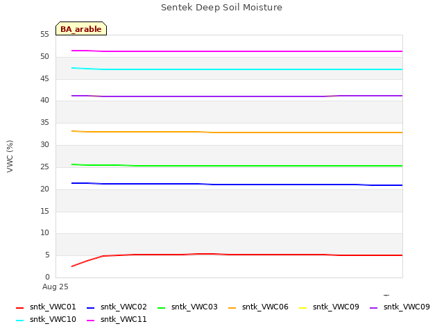The height and width of the screenshot is (333, 444).
Task: Toggle the sntk_VWC11 legend entry
Action: pos(117,319)
